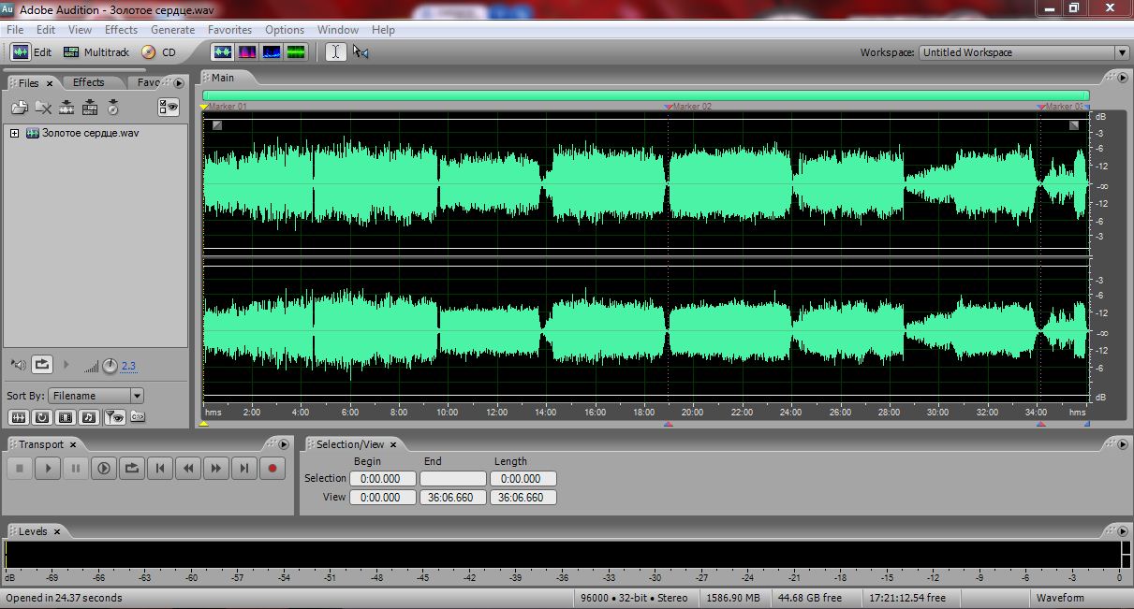
Task: Toggle the Show Audio Files filter button
Action: [x=18, y=417]
